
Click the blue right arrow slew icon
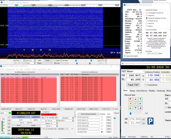(140, 104)
